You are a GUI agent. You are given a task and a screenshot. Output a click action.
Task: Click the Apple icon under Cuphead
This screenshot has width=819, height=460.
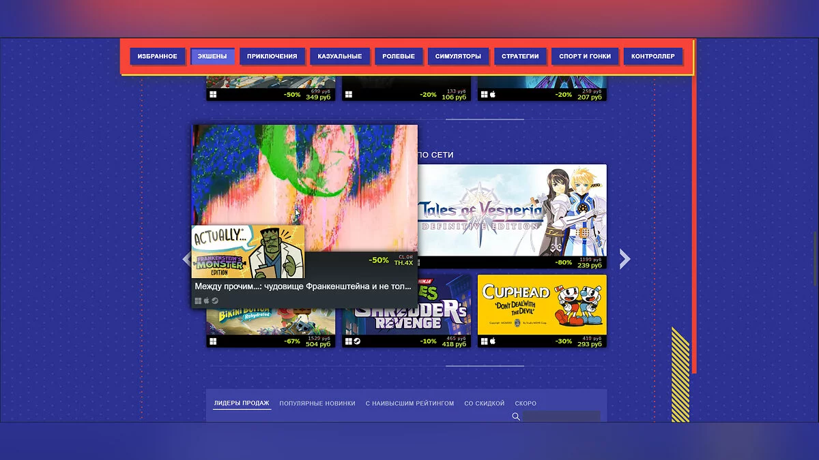pos(493,341)
